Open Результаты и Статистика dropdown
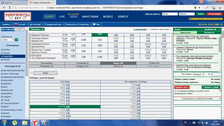224x126 pixels. (78, 24)
